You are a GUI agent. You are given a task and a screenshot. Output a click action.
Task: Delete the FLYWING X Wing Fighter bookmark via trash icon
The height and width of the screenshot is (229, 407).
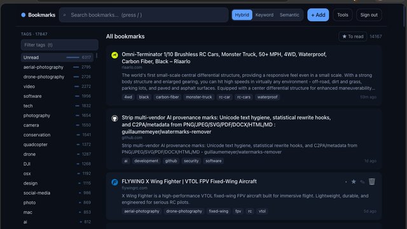(371, 181)
